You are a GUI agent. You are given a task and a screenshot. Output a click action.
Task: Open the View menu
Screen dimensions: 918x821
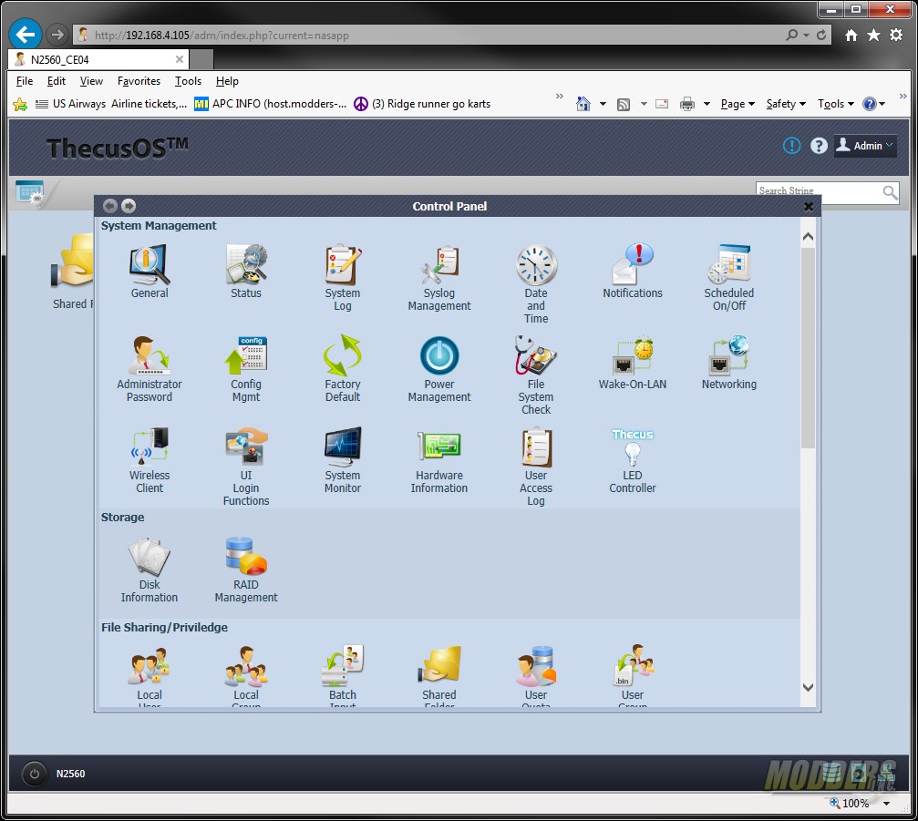(91, 81)
